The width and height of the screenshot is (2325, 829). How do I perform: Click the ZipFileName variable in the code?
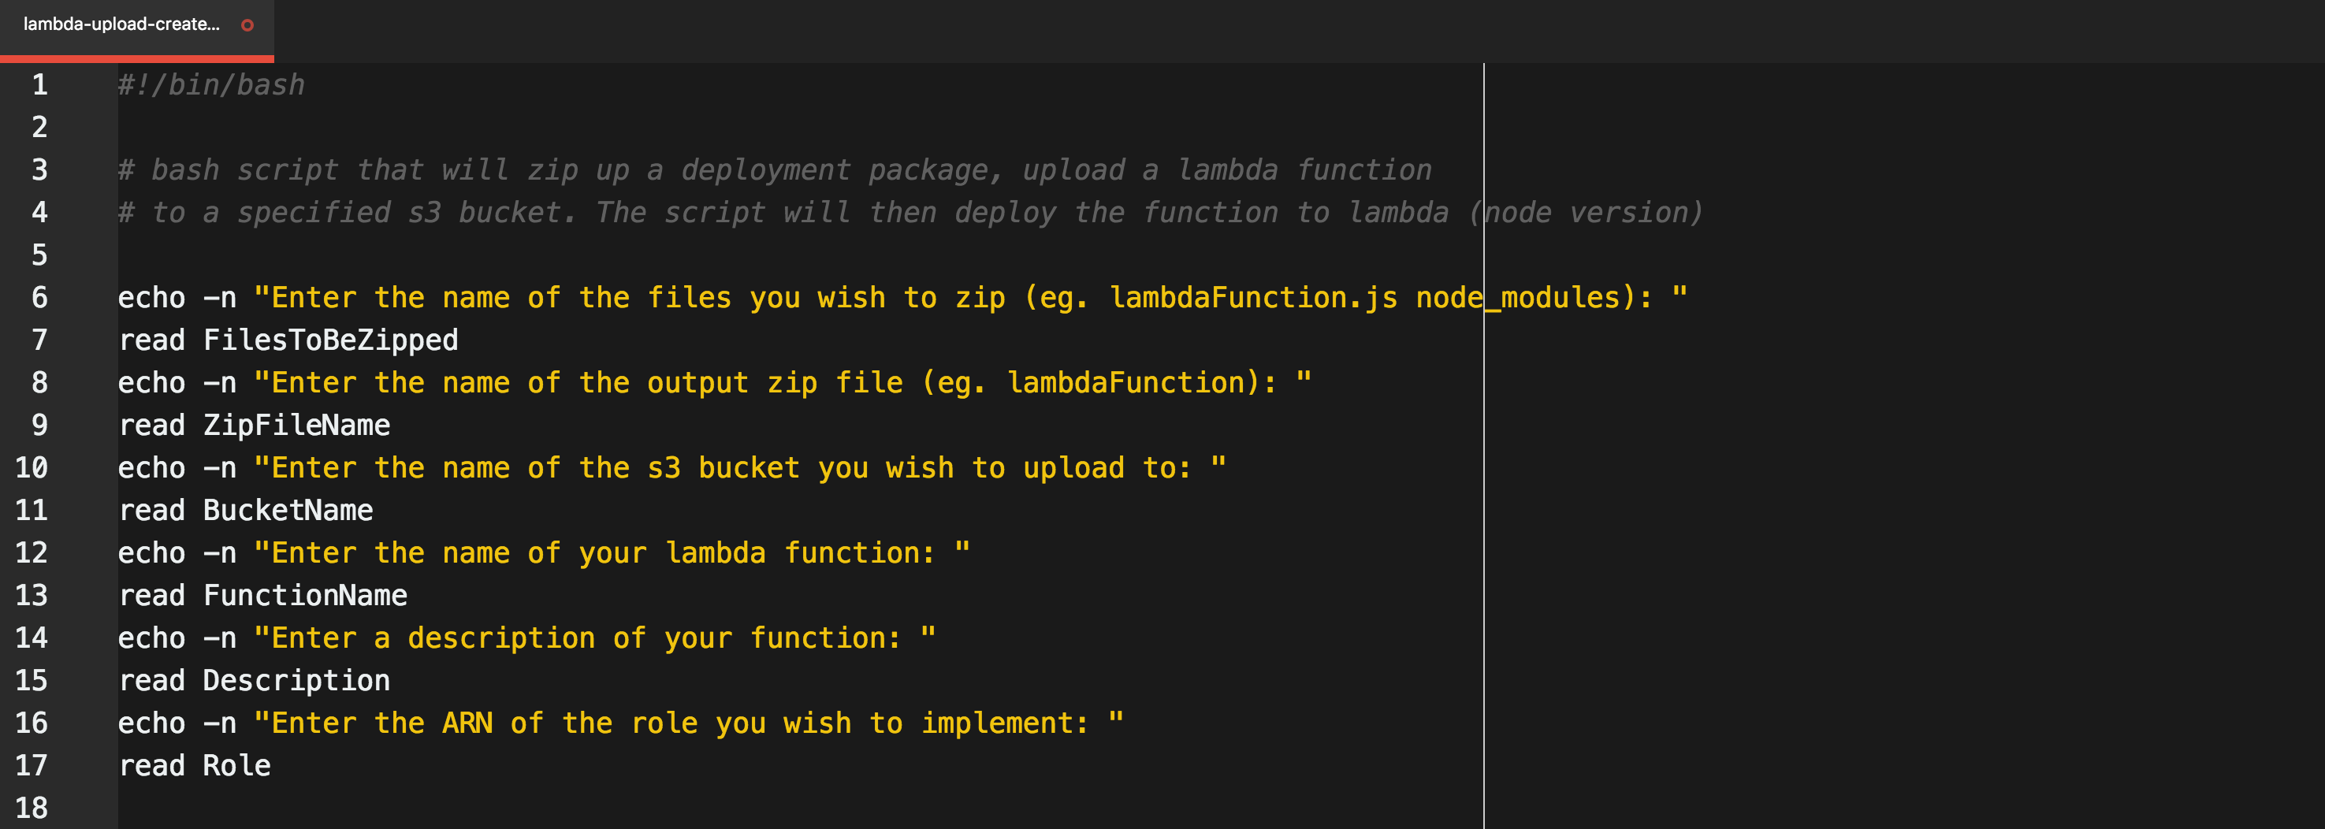click(x=296, y=425)
